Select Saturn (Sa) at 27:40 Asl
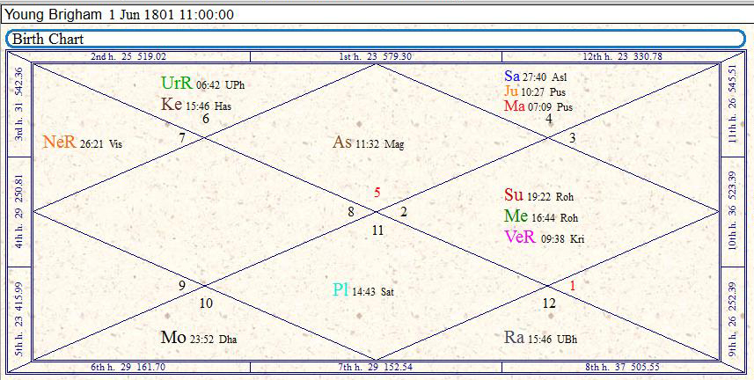Screen dimensions: 754x380 point(512,77)
